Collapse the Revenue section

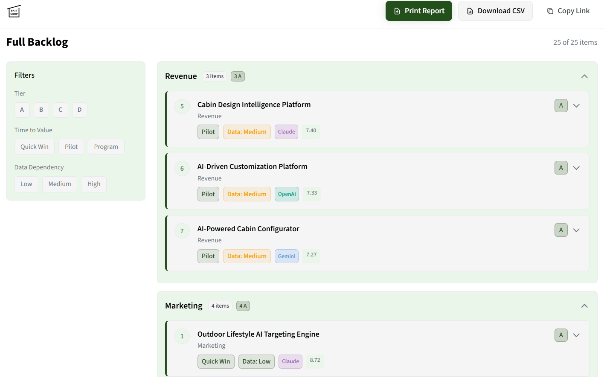coord(584,76)
